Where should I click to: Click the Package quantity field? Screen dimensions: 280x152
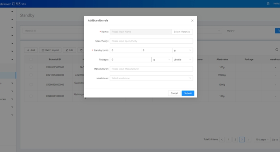click(x=131, y=60)
